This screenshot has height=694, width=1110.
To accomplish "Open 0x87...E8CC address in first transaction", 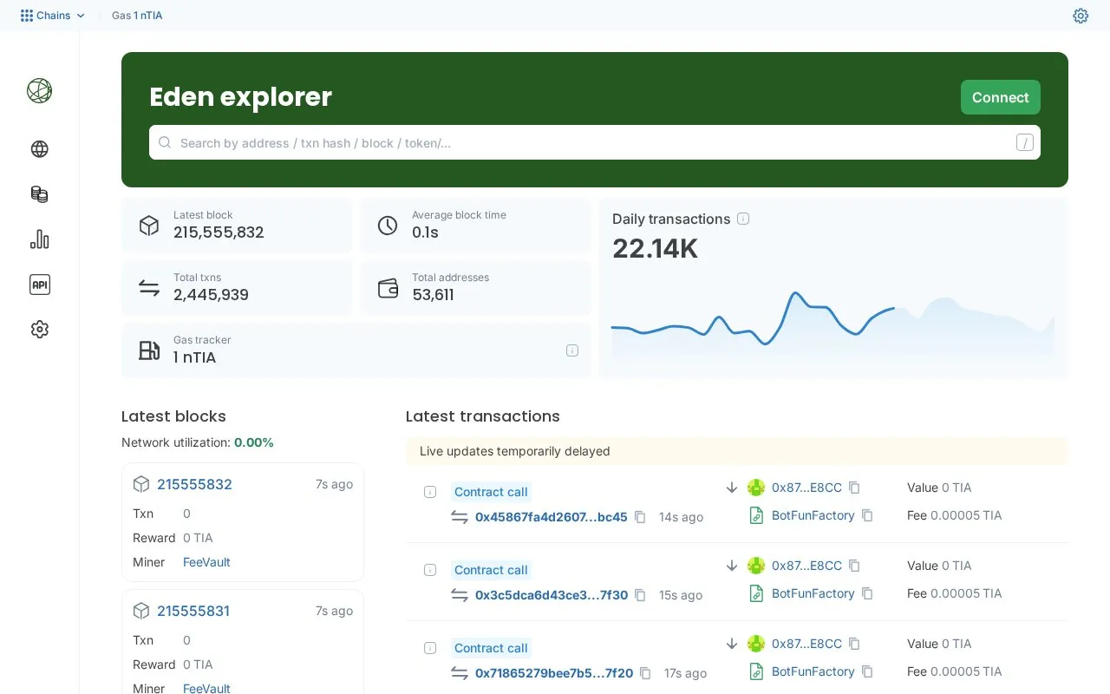I will coord(806,488).
